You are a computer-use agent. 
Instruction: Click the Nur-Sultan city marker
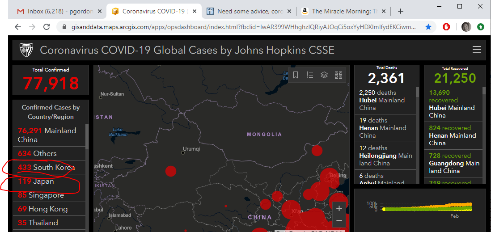point(101,97)
